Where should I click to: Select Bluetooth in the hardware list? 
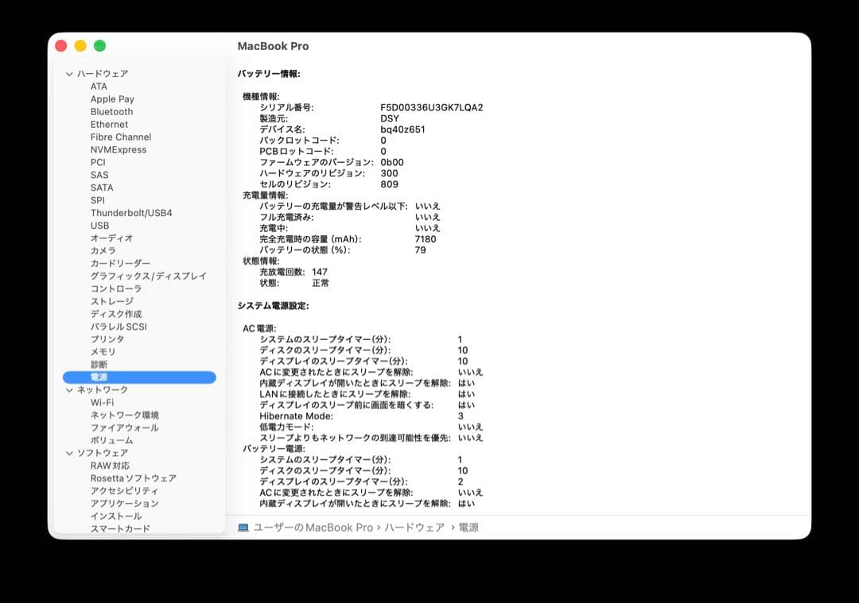111,111
